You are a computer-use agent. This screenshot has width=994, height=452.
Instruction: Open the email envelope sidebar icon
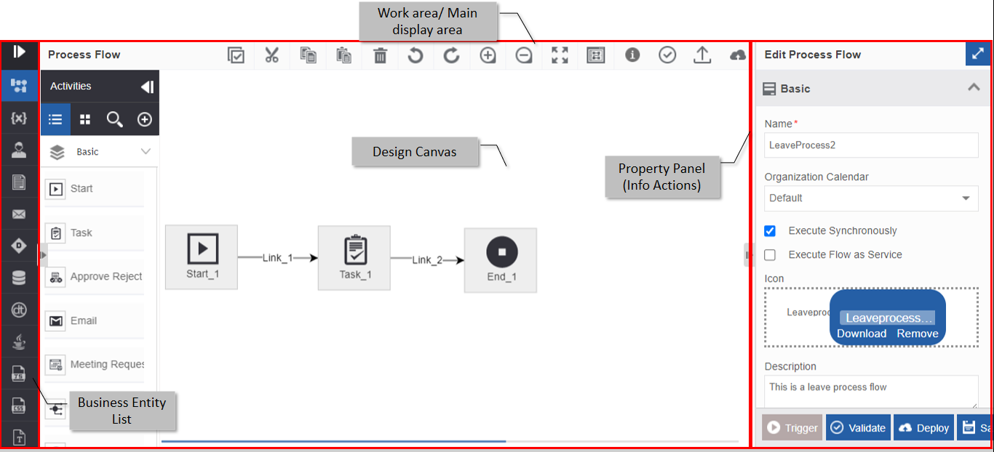click(x=20, y=214)
